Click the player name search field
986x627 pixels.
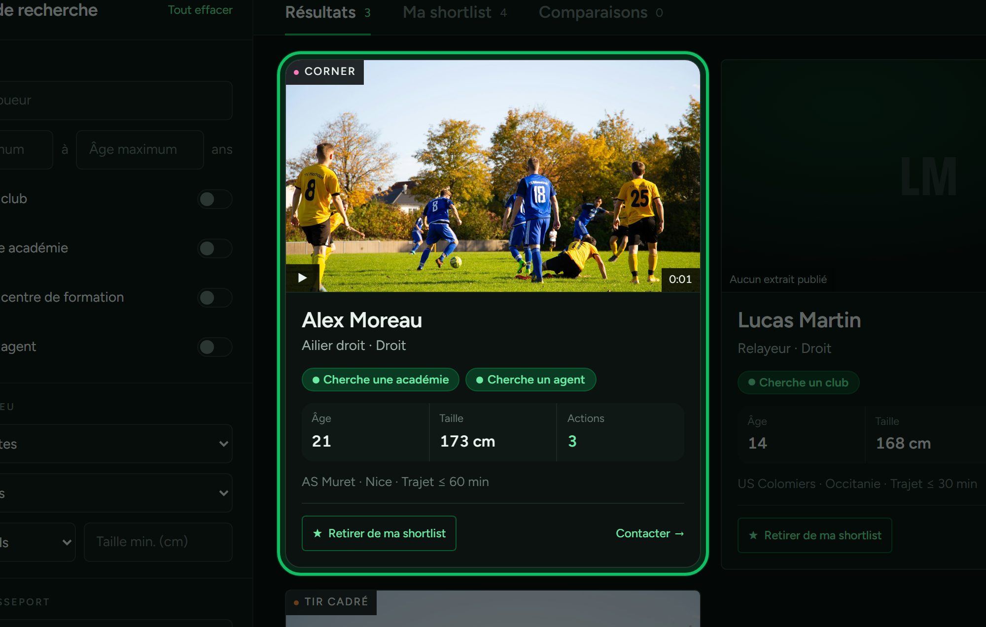[x=115, y=101]
